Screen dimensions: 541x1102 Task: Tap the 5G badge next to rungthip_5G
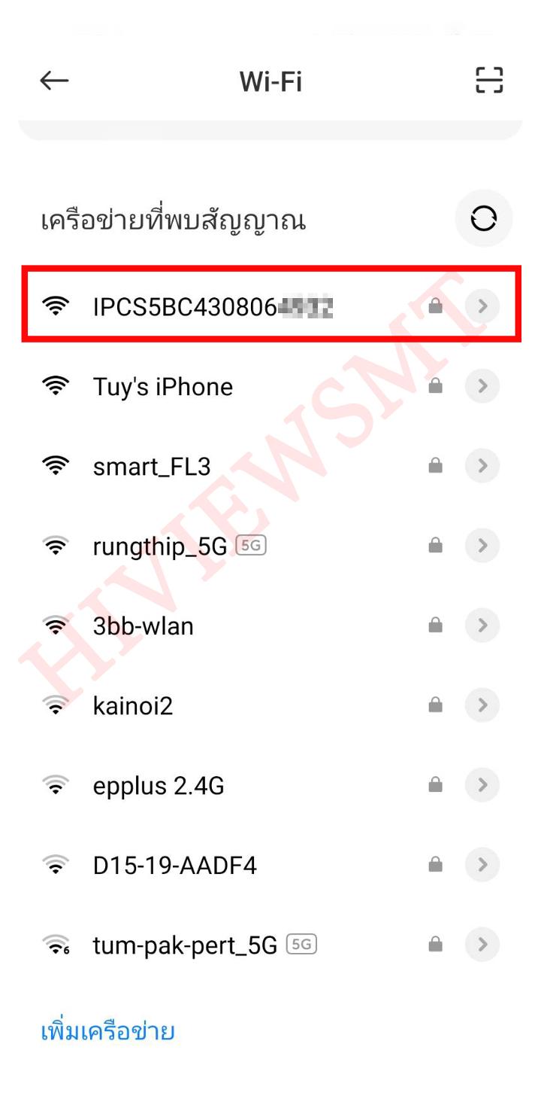click(x=252, y=545)
